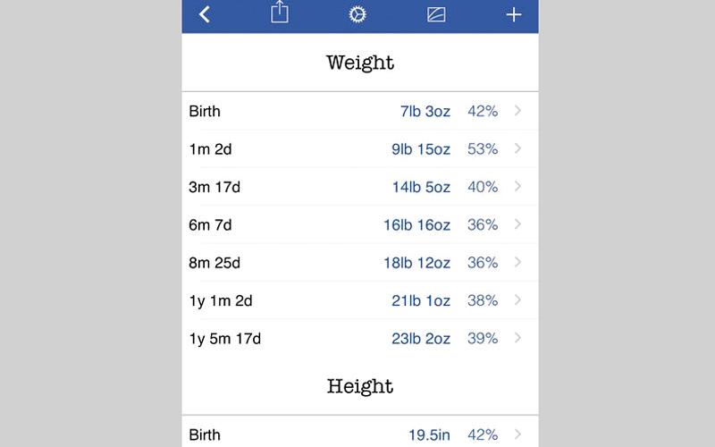Viewport: 715px width, 447px height.
Task: Tap the 53% percentile value
Action: 483,149
